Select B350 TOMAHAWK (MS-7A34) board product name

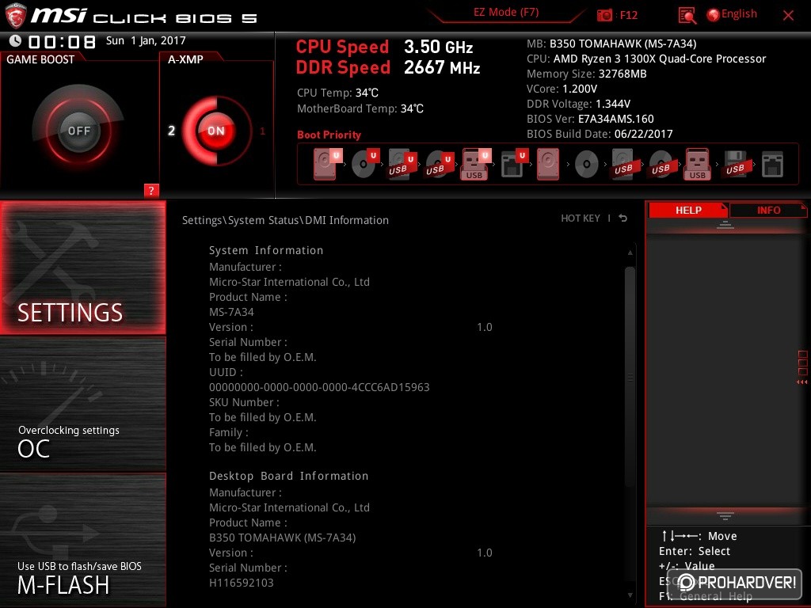tap(283, 538)
